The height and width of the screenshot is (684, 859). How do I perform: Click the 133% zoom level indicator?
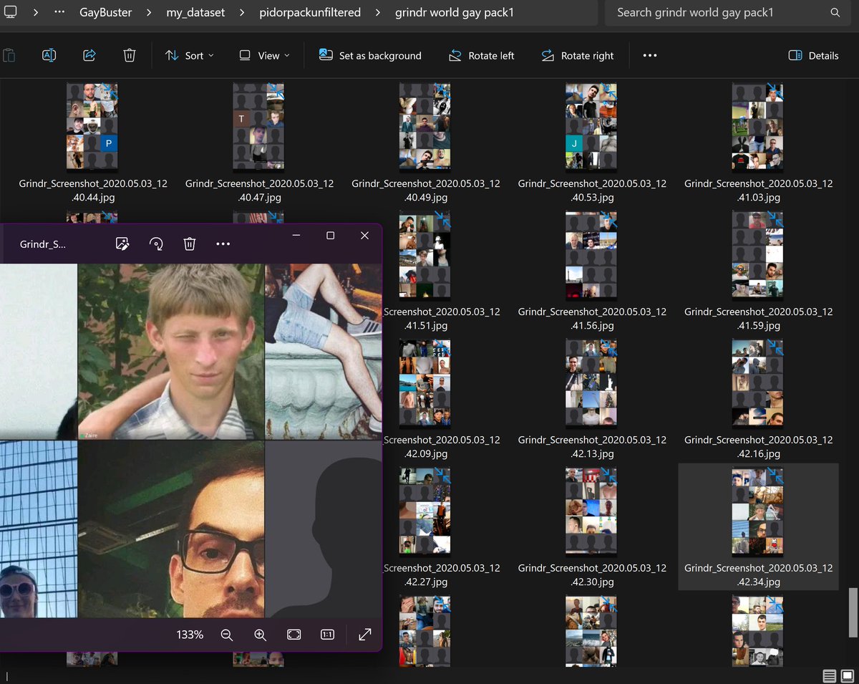[x=190, y=635]
